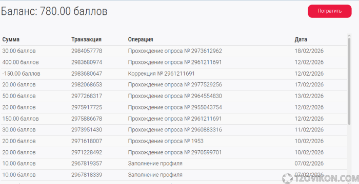The image size is (359, 184).
Task: Select transaction number 2983680647
Action: 87,74
